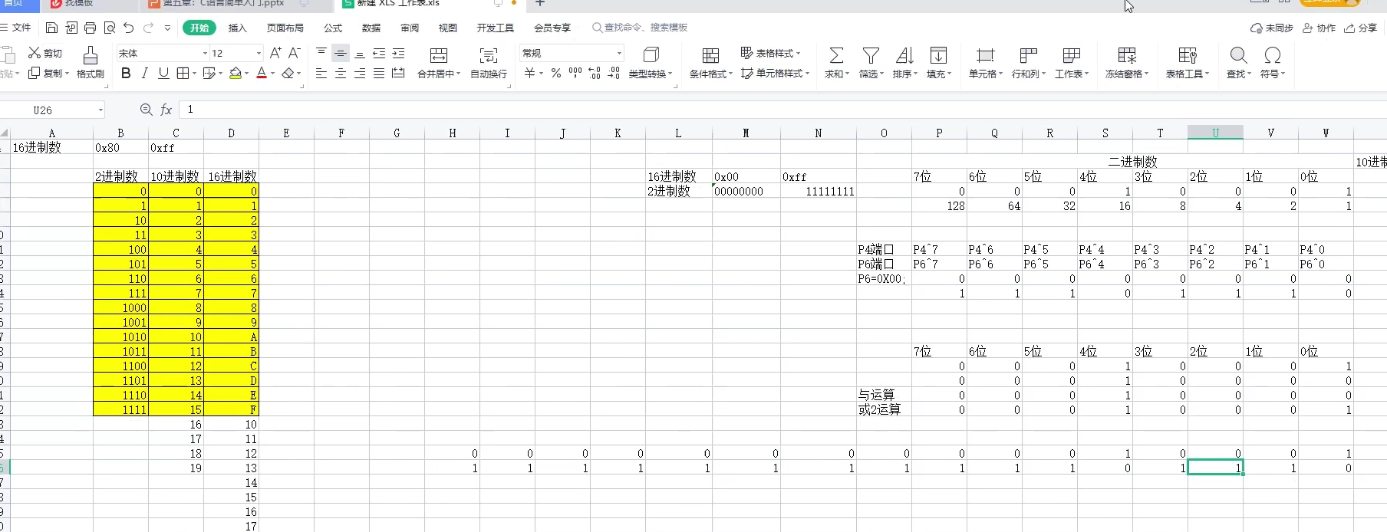Click the formula bar input field
This screenshot has height=532, width=1387.
(782, 110)
